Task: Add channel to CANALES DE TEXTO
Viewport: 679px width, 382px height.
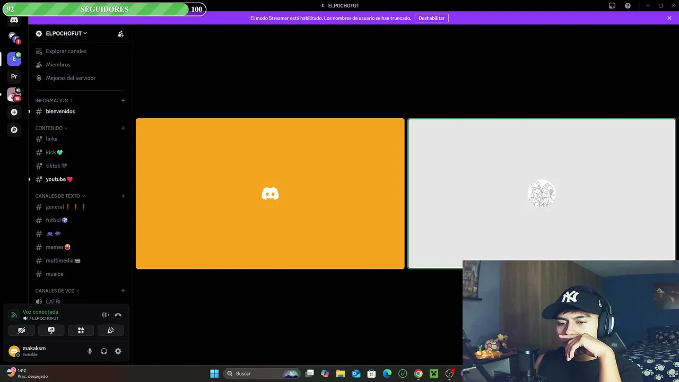Action: [123, 196]
